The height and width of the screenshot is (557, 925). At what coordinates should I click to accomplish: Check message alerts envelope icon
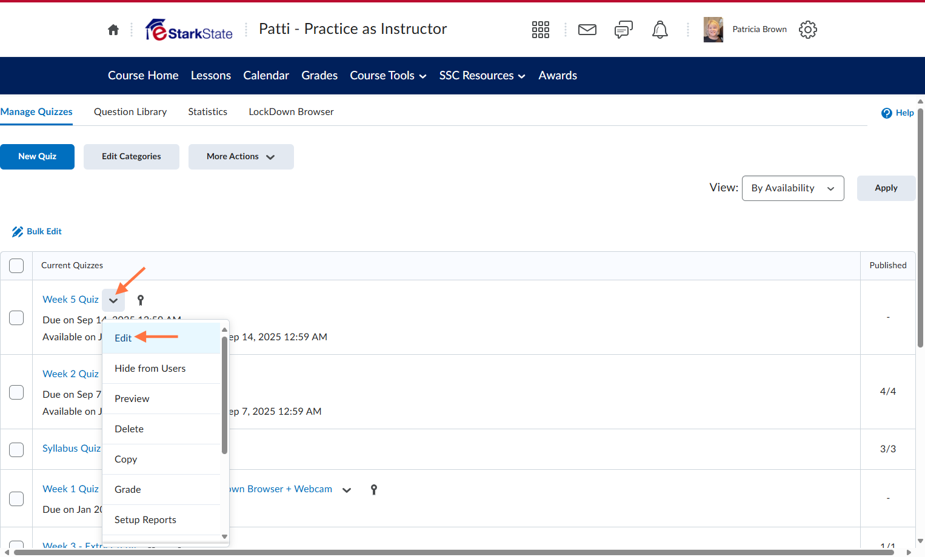coord(587,30)
